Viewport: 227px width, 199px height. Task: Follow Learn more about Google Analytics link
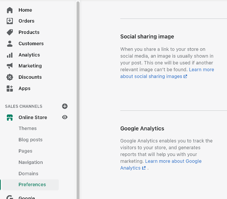coord(173,161)
